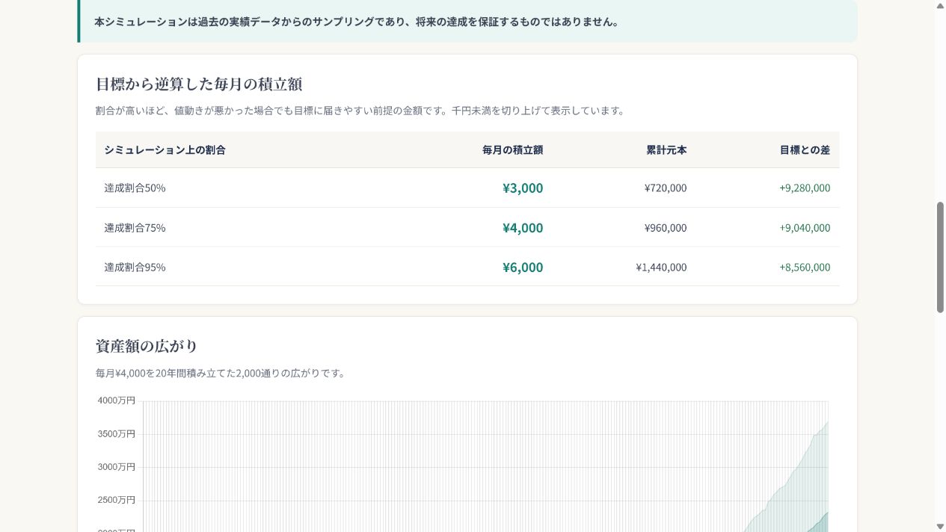The width and height of the screenshot is (946, 532).
Task: Click the 3500万円 chart axis label
Action: coord(116,433)
